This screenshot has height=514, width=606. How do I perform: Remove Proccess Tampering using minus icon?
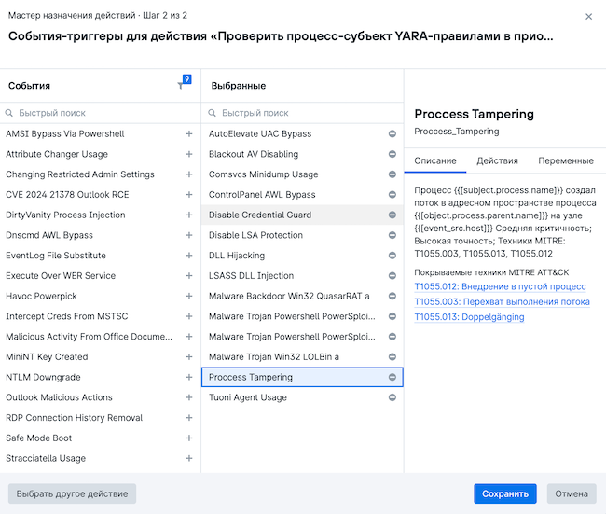[393, 378]
